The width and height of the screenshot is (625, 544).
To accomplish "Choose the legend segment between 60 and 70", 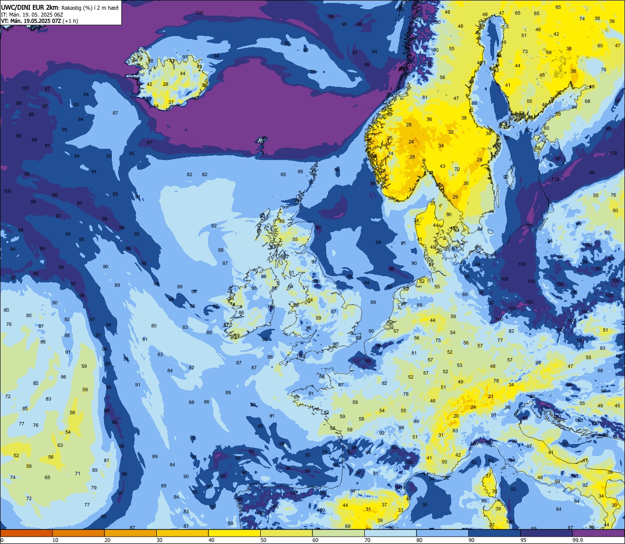I will pos(338,533).
